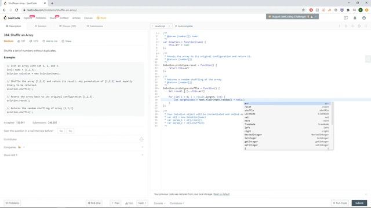Open the Problems list button at bottom
This screenshot has height=208, width=371.
[x=13, y=203]
